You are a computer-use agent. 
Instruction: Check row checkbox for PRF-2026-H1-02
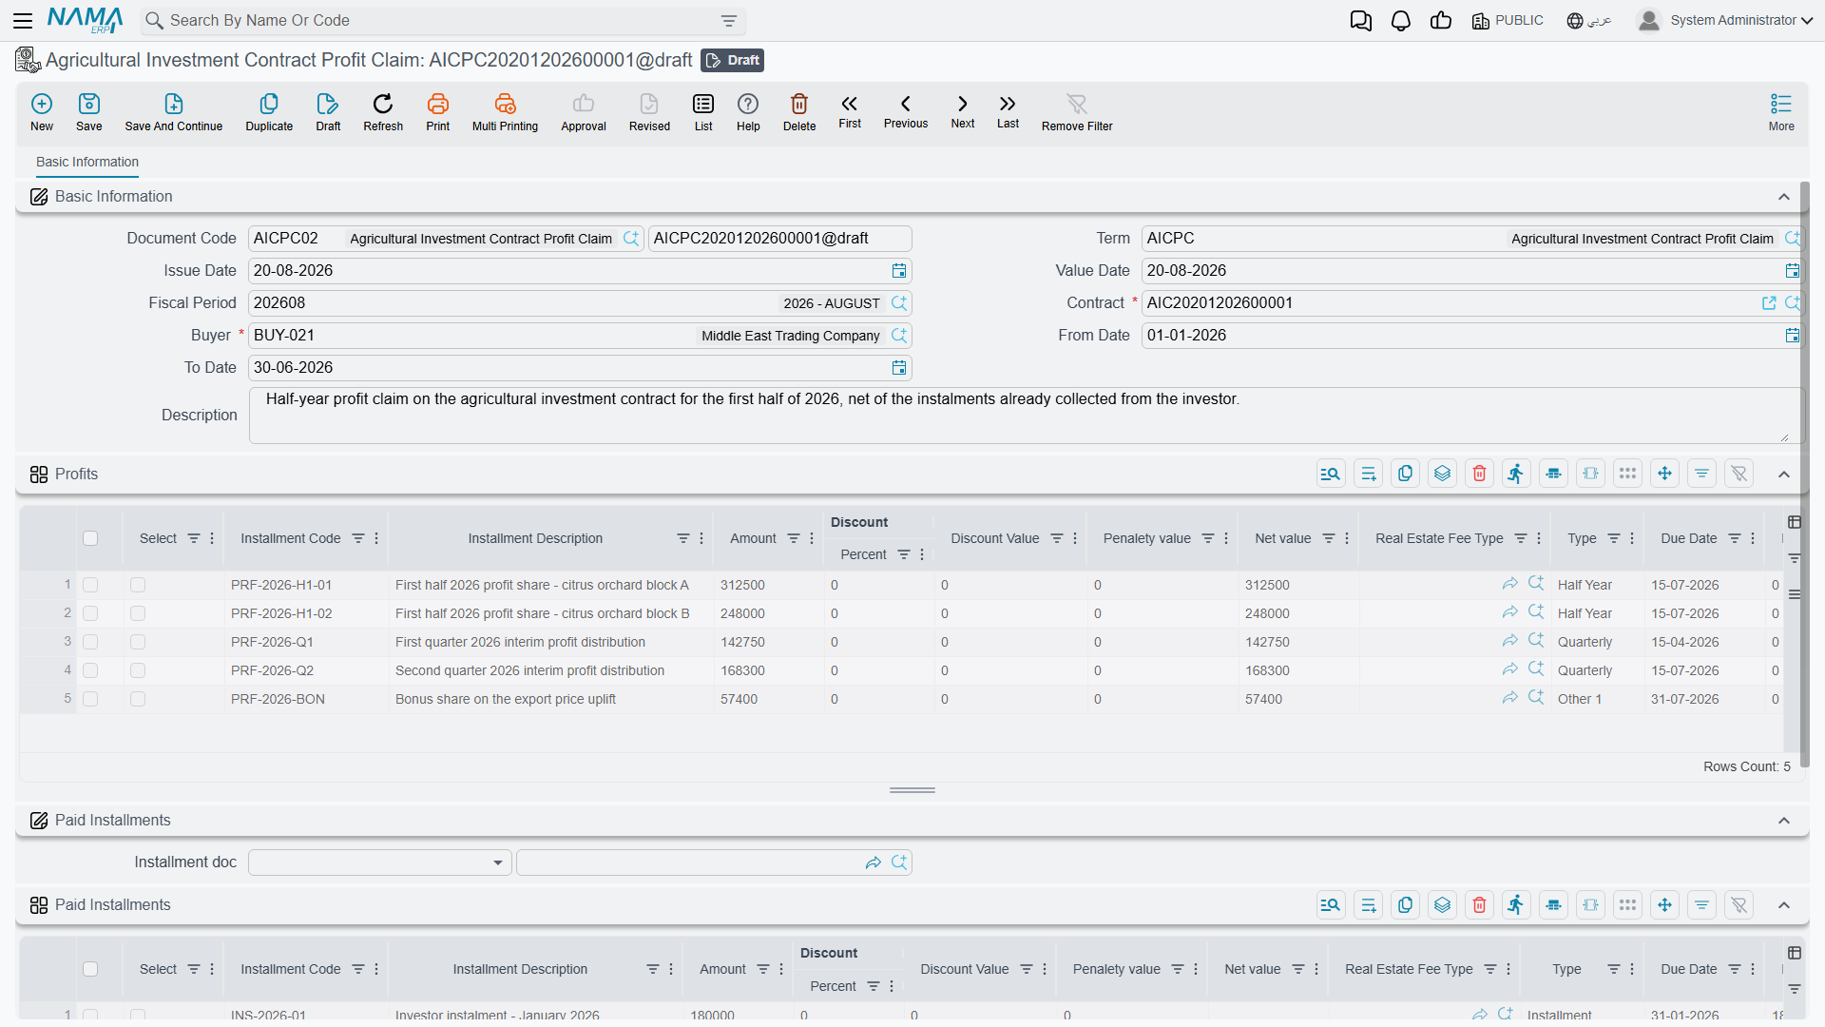90,613
